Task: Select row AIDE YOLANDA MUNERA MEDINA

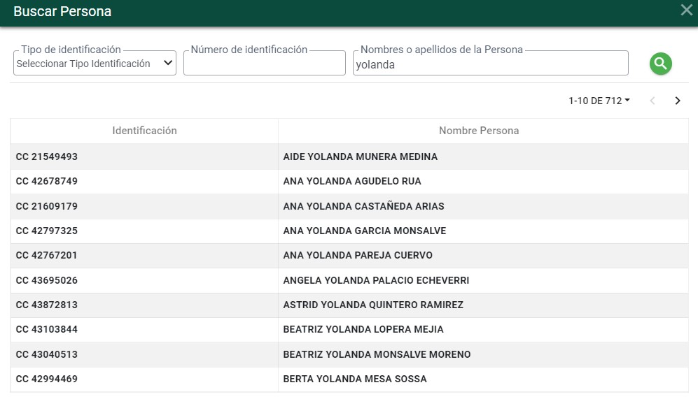Action: [x=349, y=157]
